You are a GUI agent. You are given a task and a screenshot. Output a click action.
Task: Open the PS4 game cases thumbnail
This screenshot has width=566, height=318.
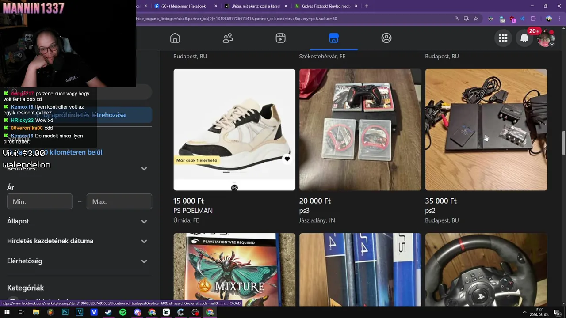coord(360,269)
